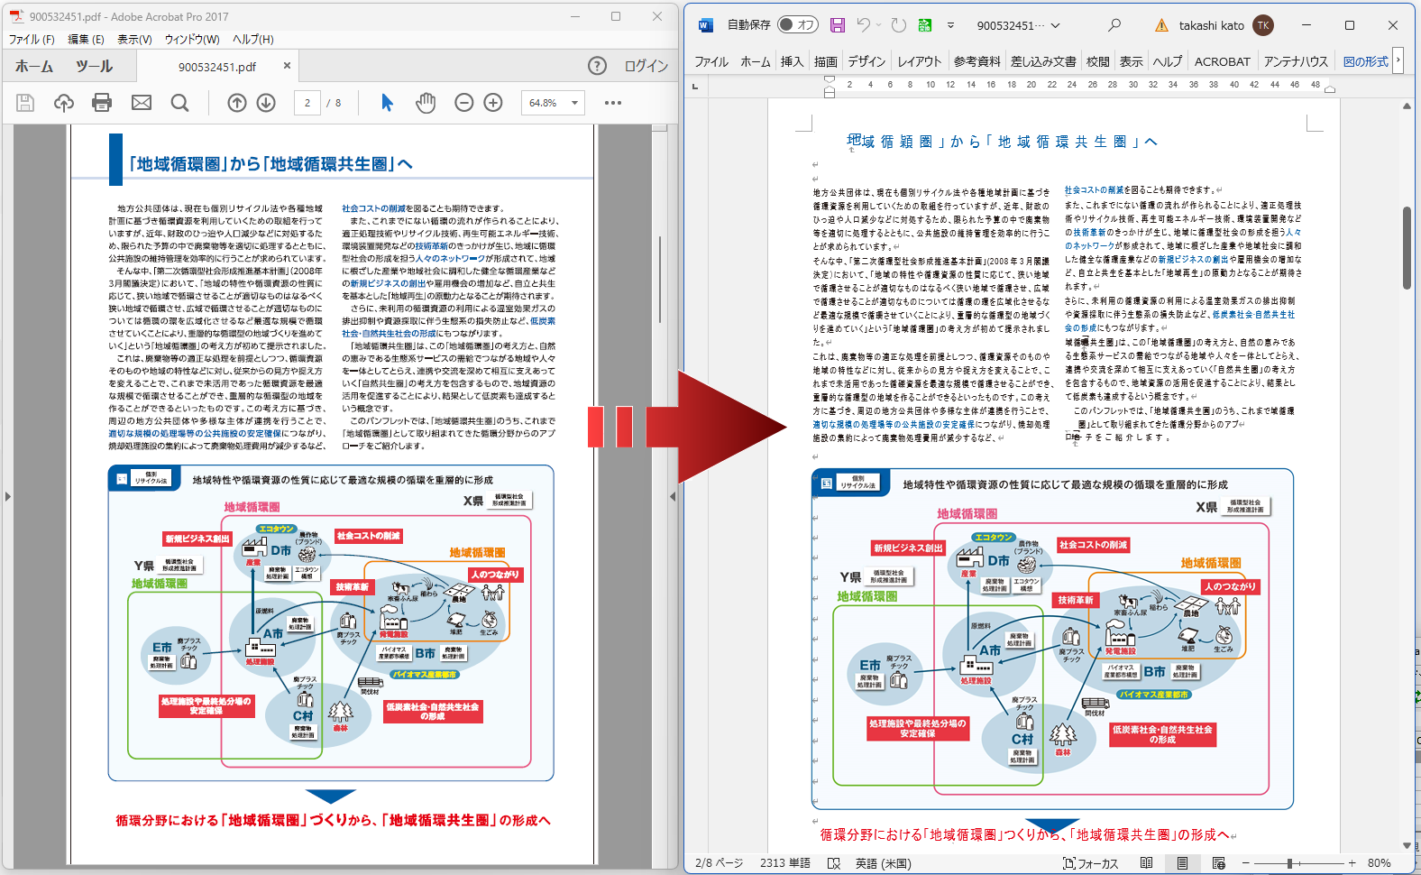Adjust the Word zoom slider
The width and height of the screenshot is (1421, 875).
(1289, 863)
